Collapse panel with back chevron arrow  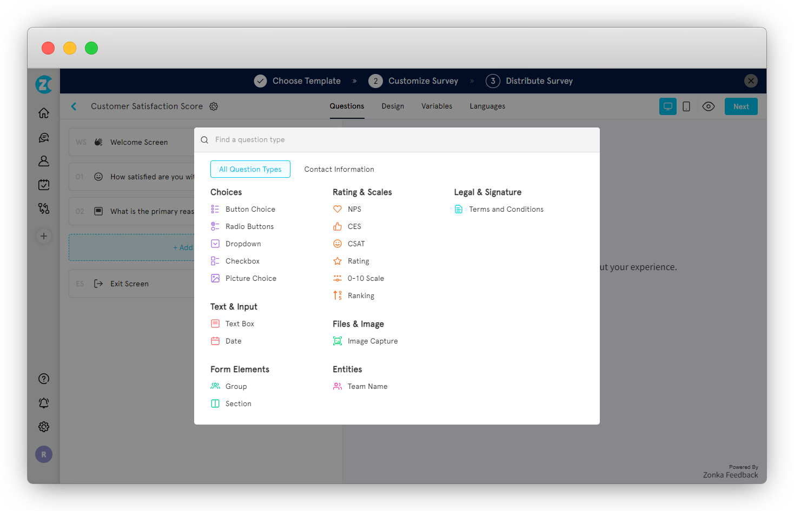[x=74, y=106]
